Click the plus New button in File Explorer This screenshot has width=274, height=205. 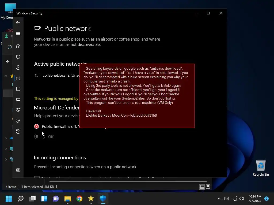(10, 47)
